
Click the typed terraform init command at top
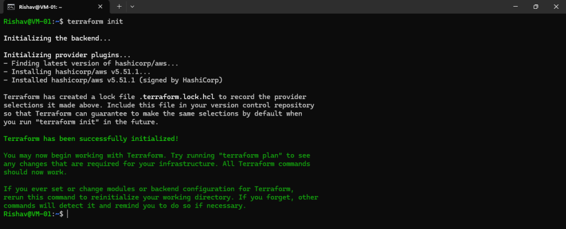pyautogui.click(x=95, y=21)
